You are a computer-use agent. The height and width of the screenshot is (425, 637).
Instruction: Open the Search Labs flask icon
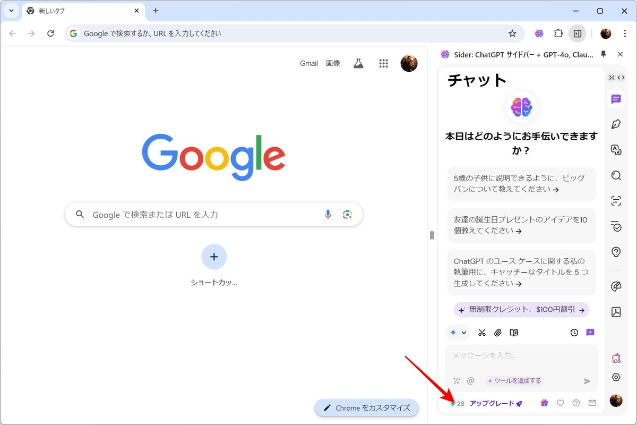coord(358,63)
